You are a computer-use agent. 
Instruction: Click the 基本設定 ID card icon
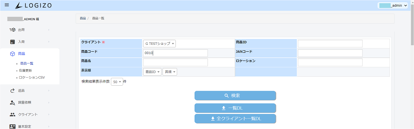12,126
